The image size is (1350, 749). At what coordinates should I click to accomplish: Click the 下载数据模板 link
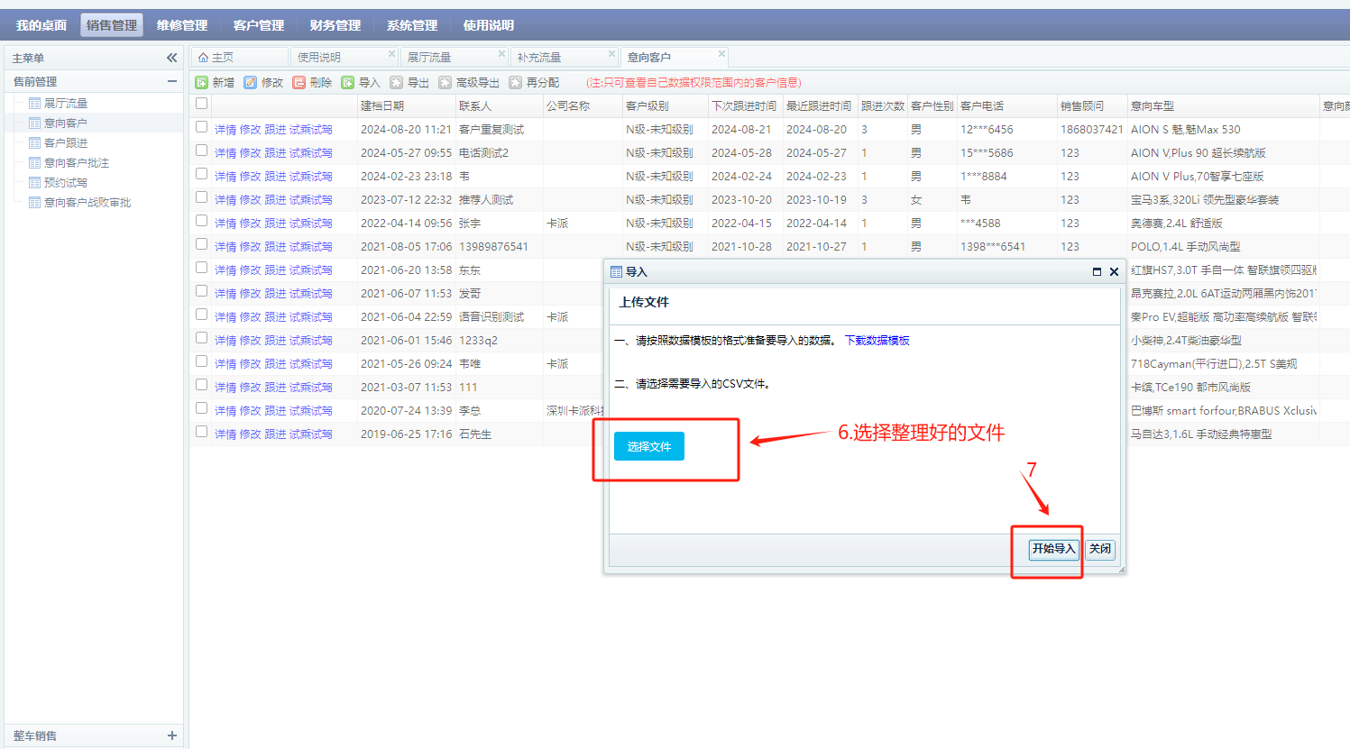(x=877, y=340)
